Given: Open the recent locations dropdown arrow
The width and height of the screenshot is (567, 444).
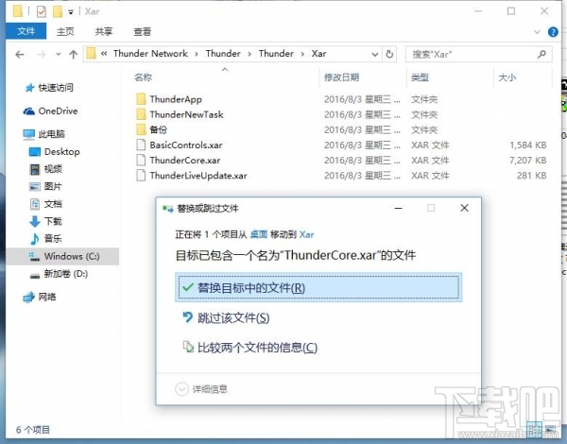Looking at the screenshot, I should coord(59,55).
